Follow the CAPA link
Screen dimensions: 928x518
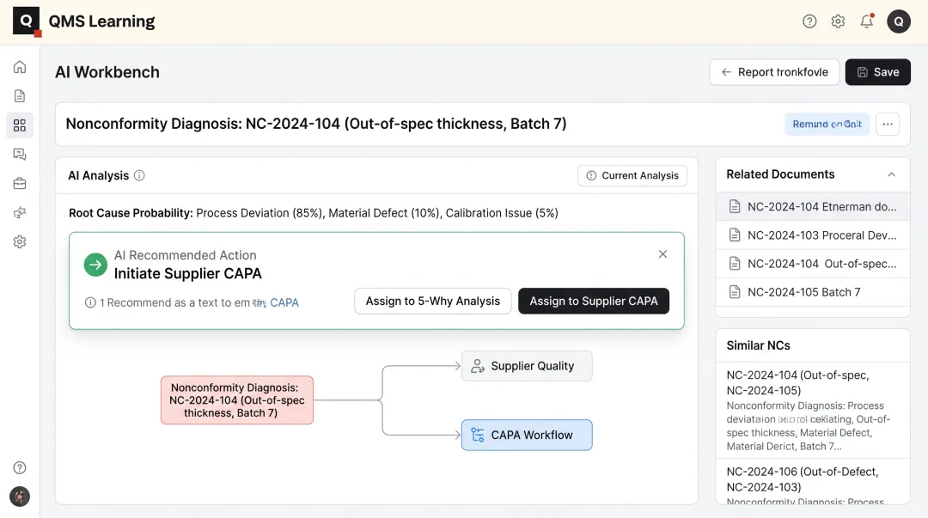284,302
